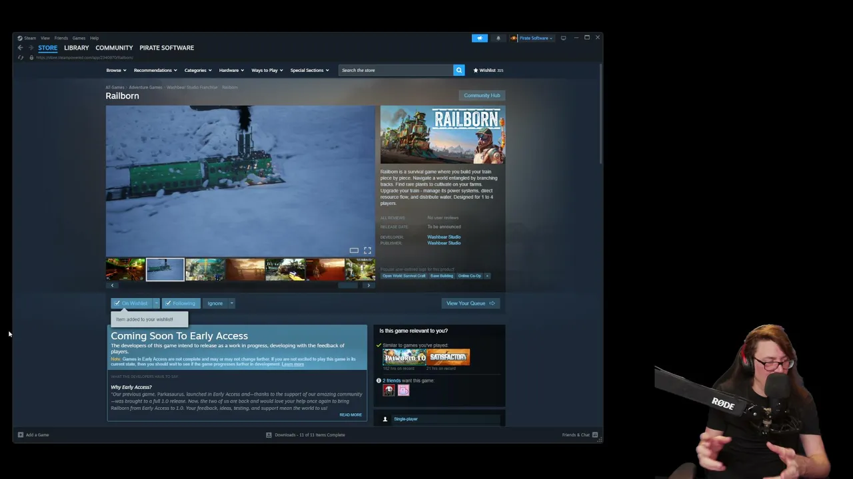Open the Recommendations dropdown
The height and width of the screenshot is (479, 853).
tap(155, 70)
